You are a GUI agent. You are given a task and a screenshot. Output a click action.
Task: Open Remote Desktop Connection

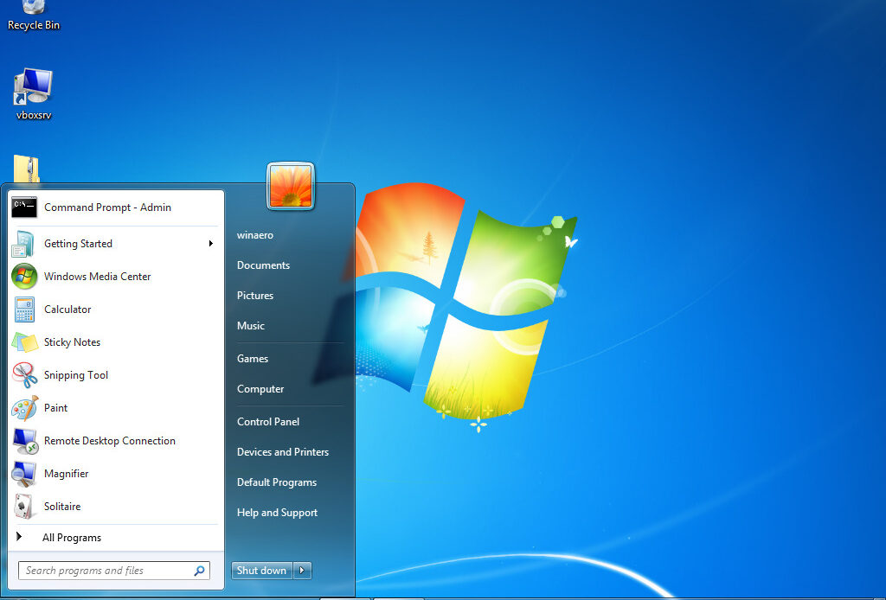coord(109,441)
